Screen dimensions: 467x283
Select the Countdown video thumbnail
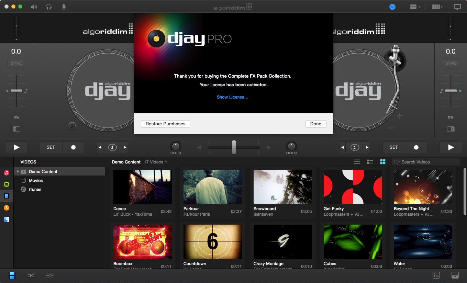tap(212, 242)
